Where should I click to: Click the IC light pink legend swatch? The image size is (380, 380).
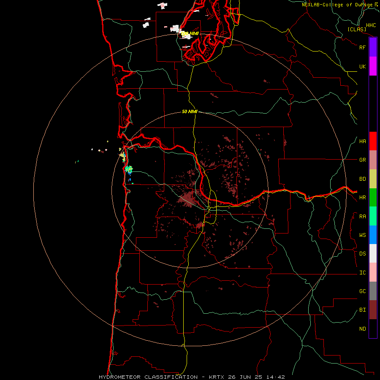[x=373, y=272]
